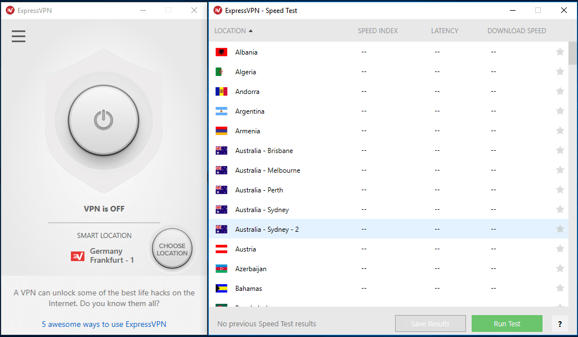Click the Argentina flag icon
578x337 pixels.
(221, 111)
